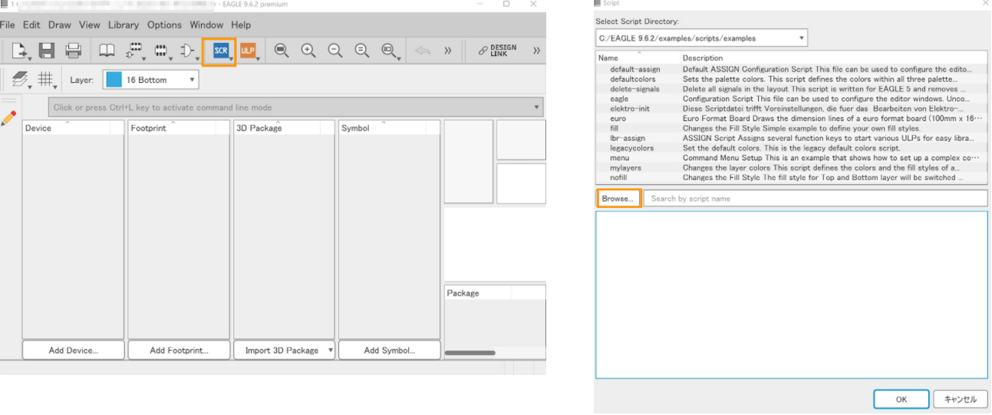The width and height of the screenshot is (992, 415).
Task: Click the Zoom out minus magnifier
Action: 335,51
